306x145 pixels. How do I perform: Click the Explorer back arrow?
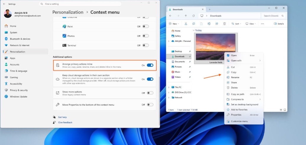point(170,16)
